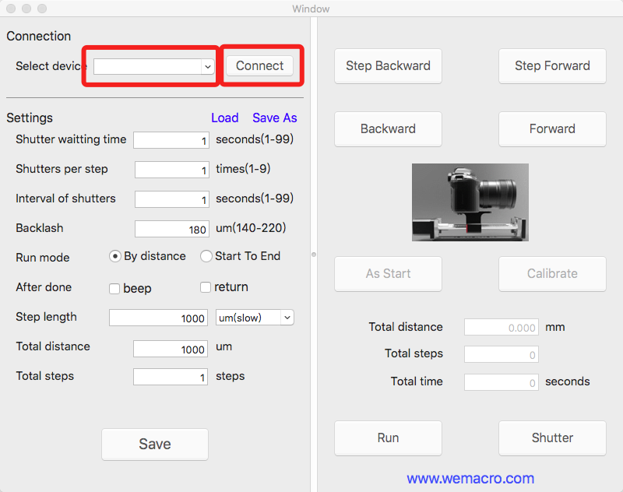Click the Run button

(388, 438)
